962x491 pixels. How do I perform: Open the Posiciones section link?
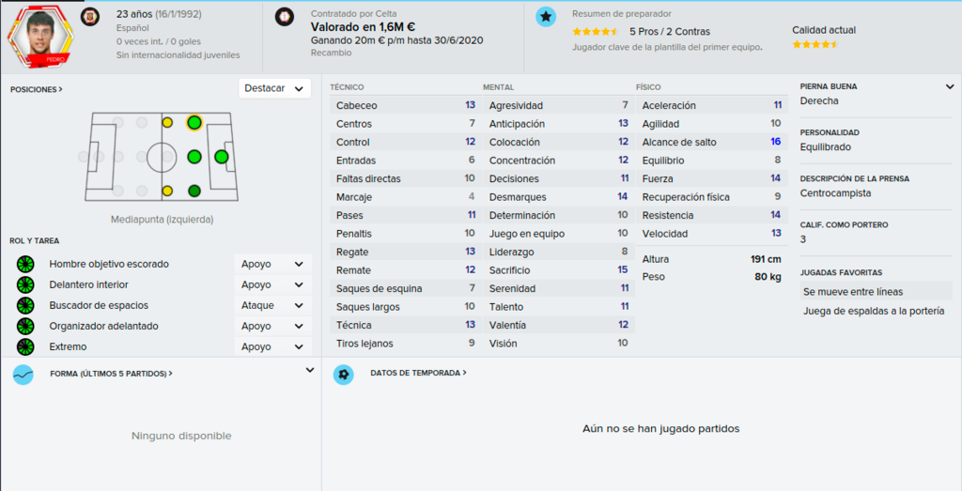point(37,89)
